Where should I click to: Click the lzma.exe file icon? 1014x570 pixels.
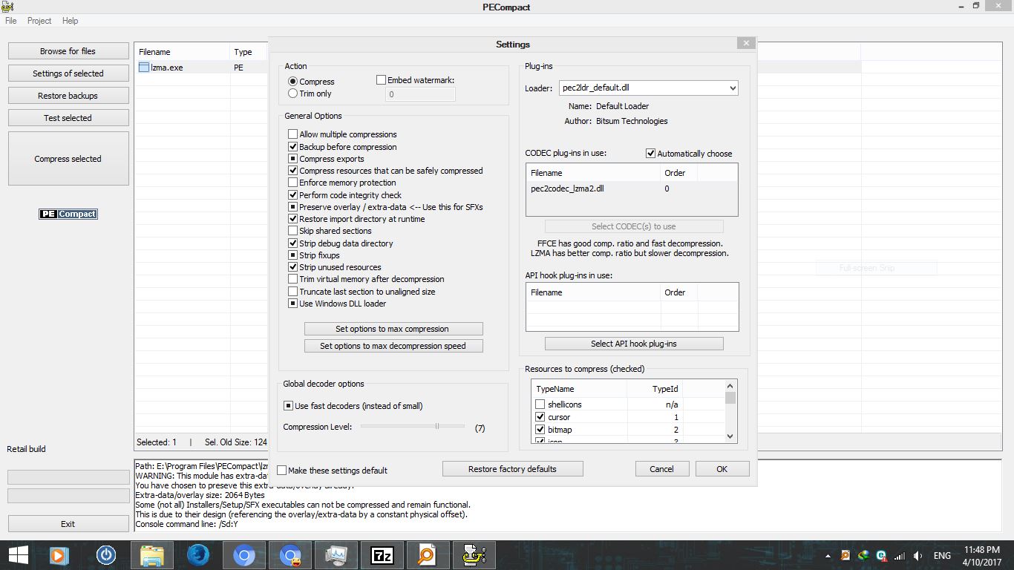[144, 67]
